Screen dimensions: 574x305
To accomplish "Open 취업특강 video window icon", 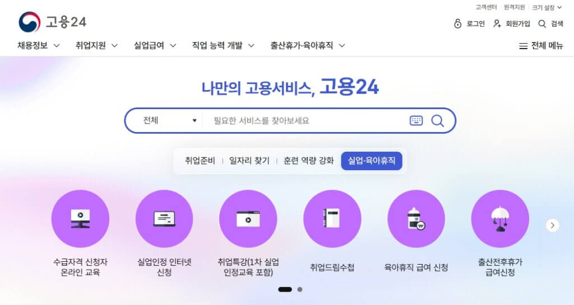I will [248, 219].
